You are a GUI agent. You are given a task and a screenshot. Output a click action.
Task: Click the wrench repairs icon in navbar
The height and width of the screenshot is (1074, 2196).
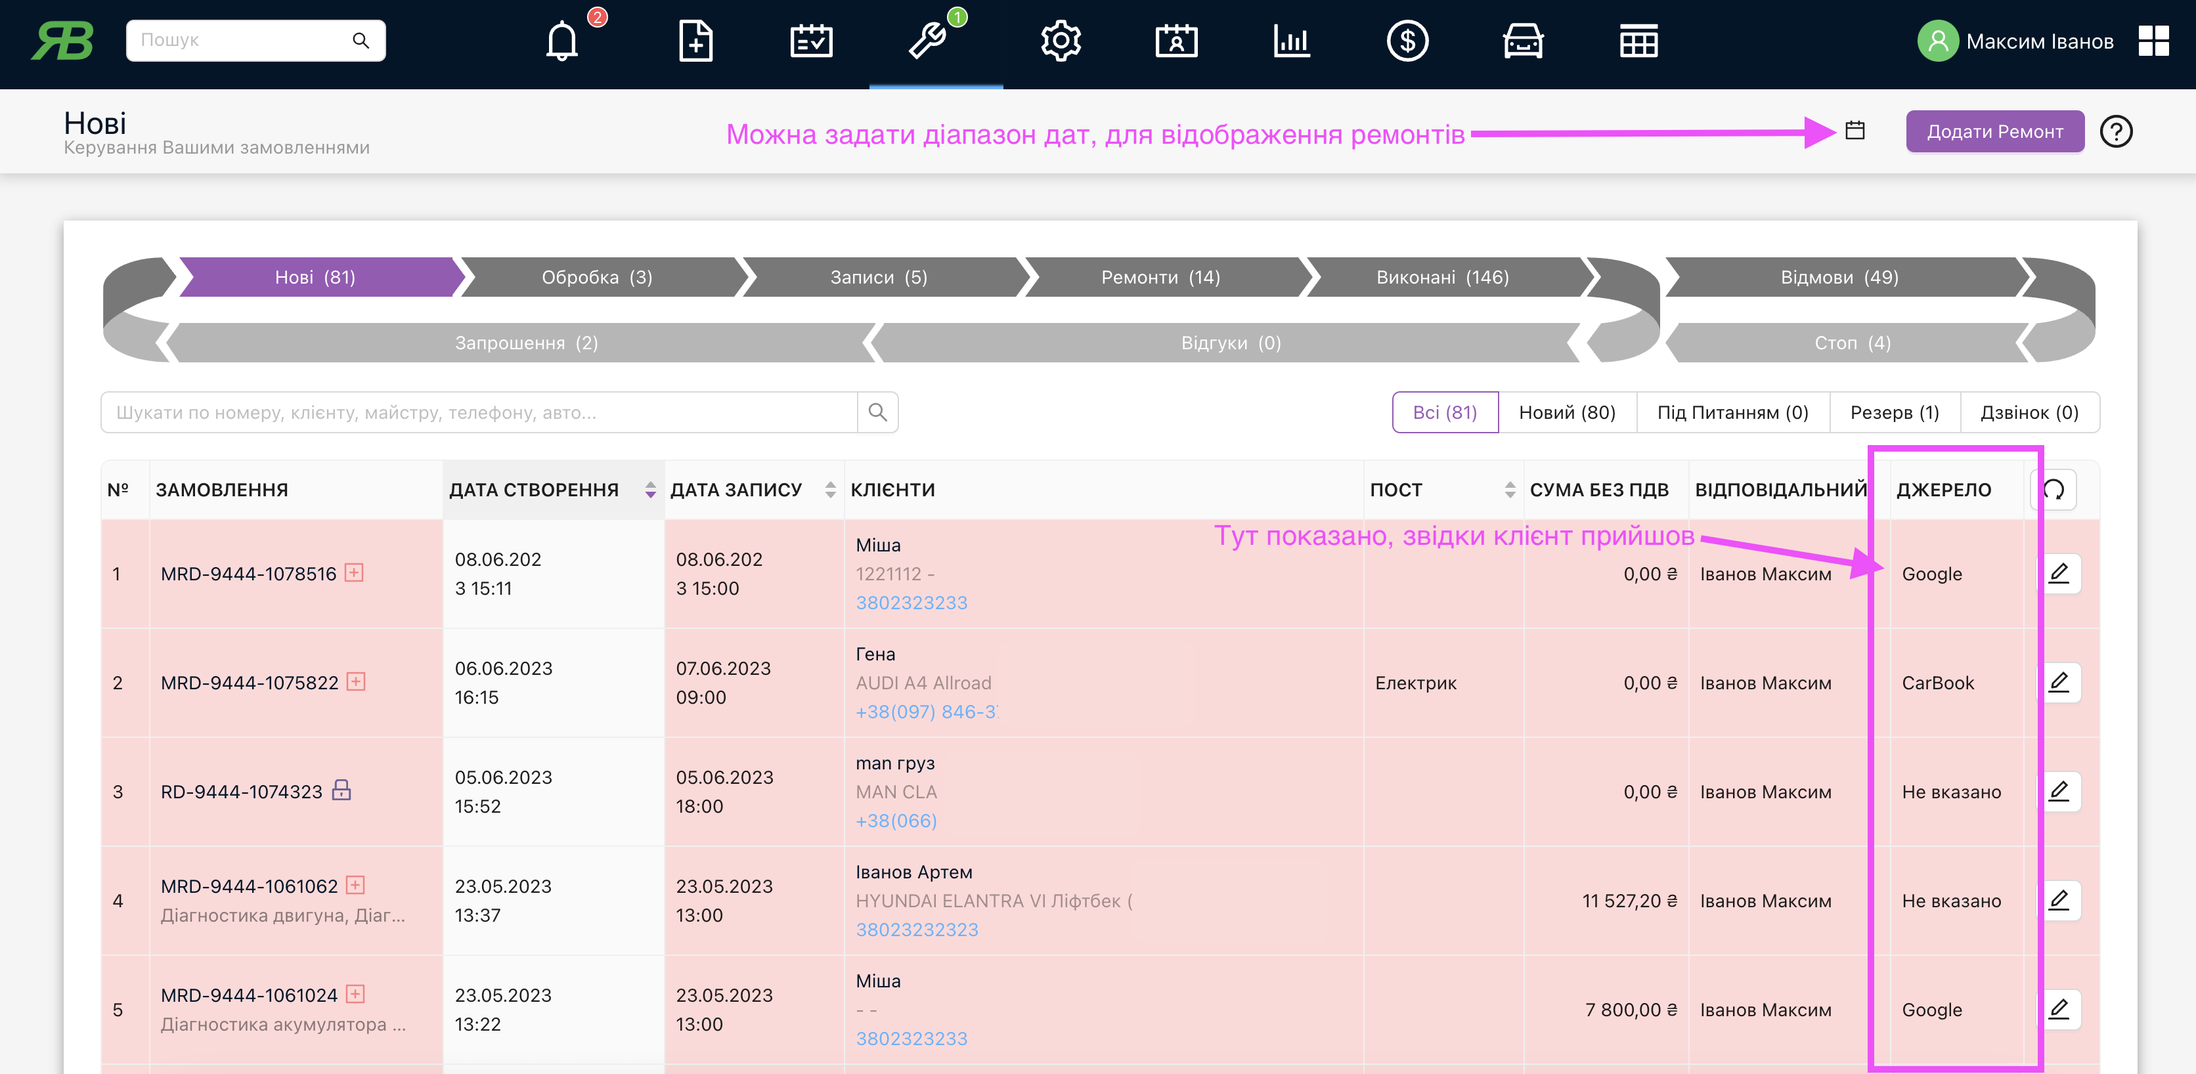tap(929, 41)
